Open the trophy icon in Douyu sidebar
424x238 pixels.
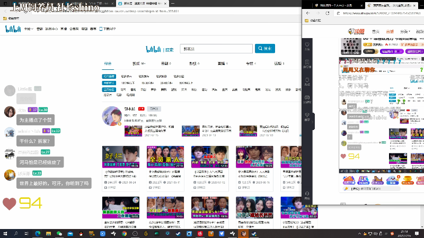pos(307,116)
